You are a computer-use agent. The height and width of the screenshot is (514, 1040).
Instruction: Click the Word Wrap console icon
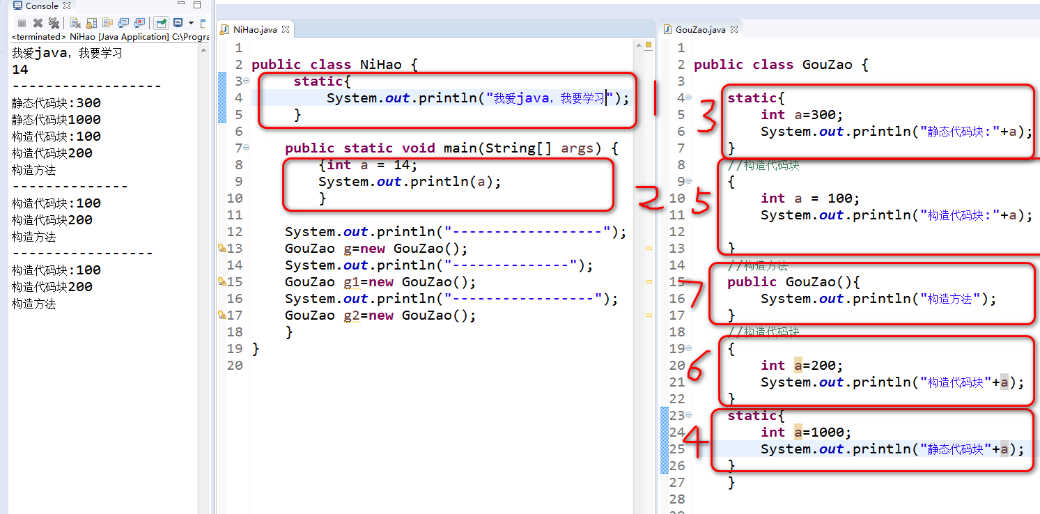tap(108, 23)
